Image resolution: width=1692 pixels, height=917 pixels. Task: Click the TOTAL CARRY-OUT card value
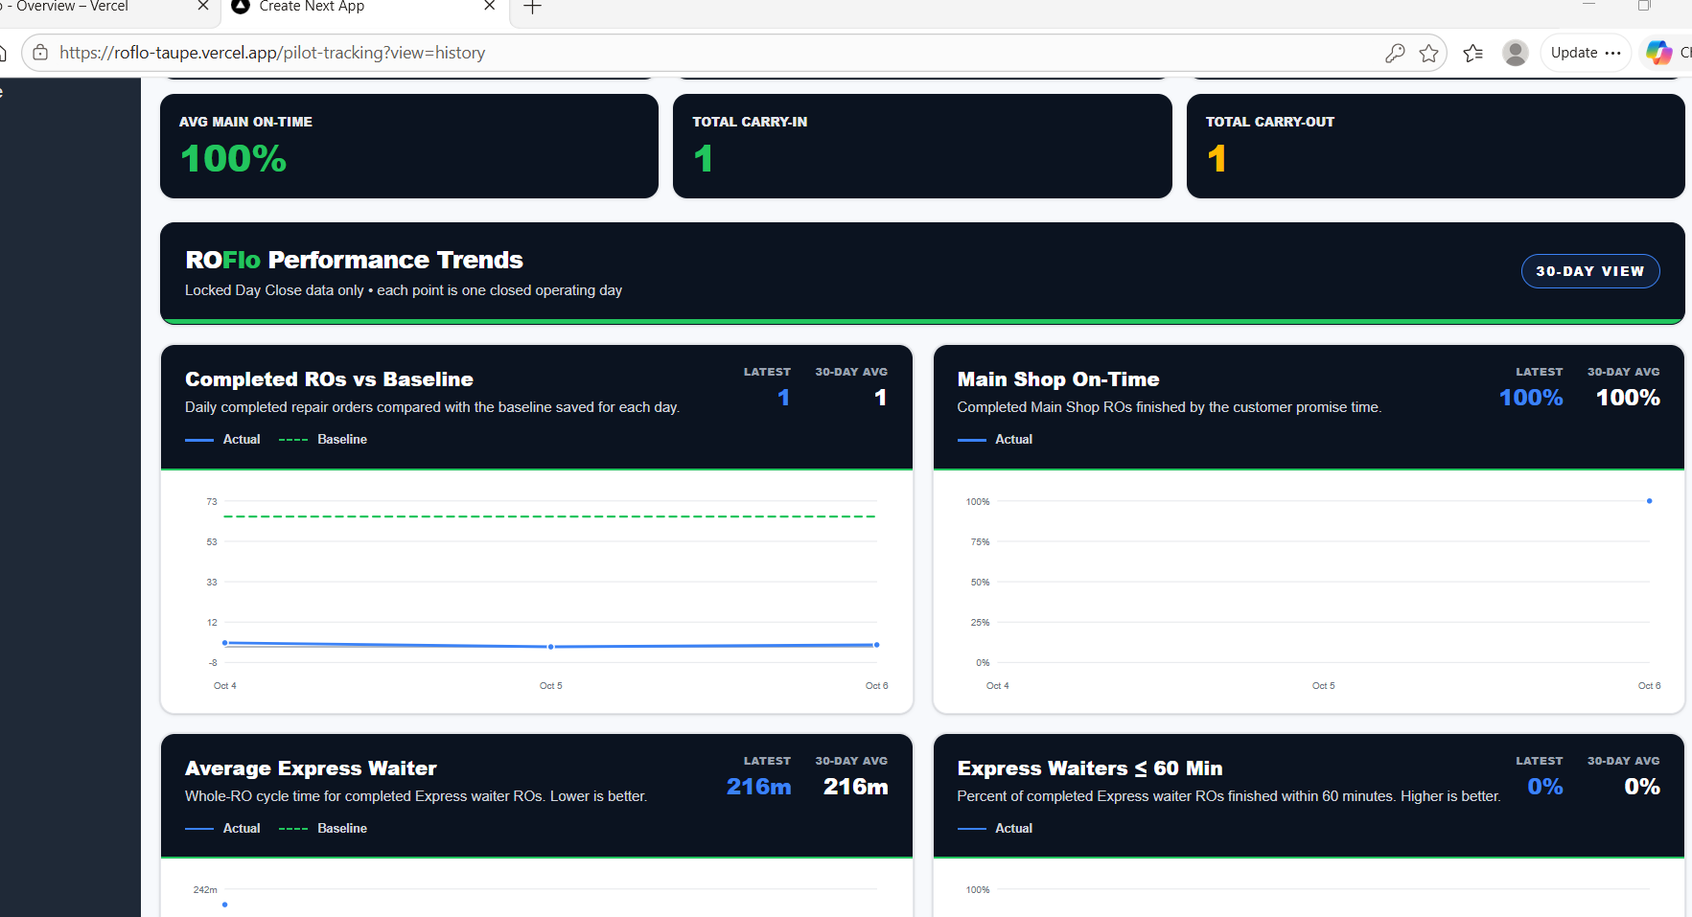1217,158
